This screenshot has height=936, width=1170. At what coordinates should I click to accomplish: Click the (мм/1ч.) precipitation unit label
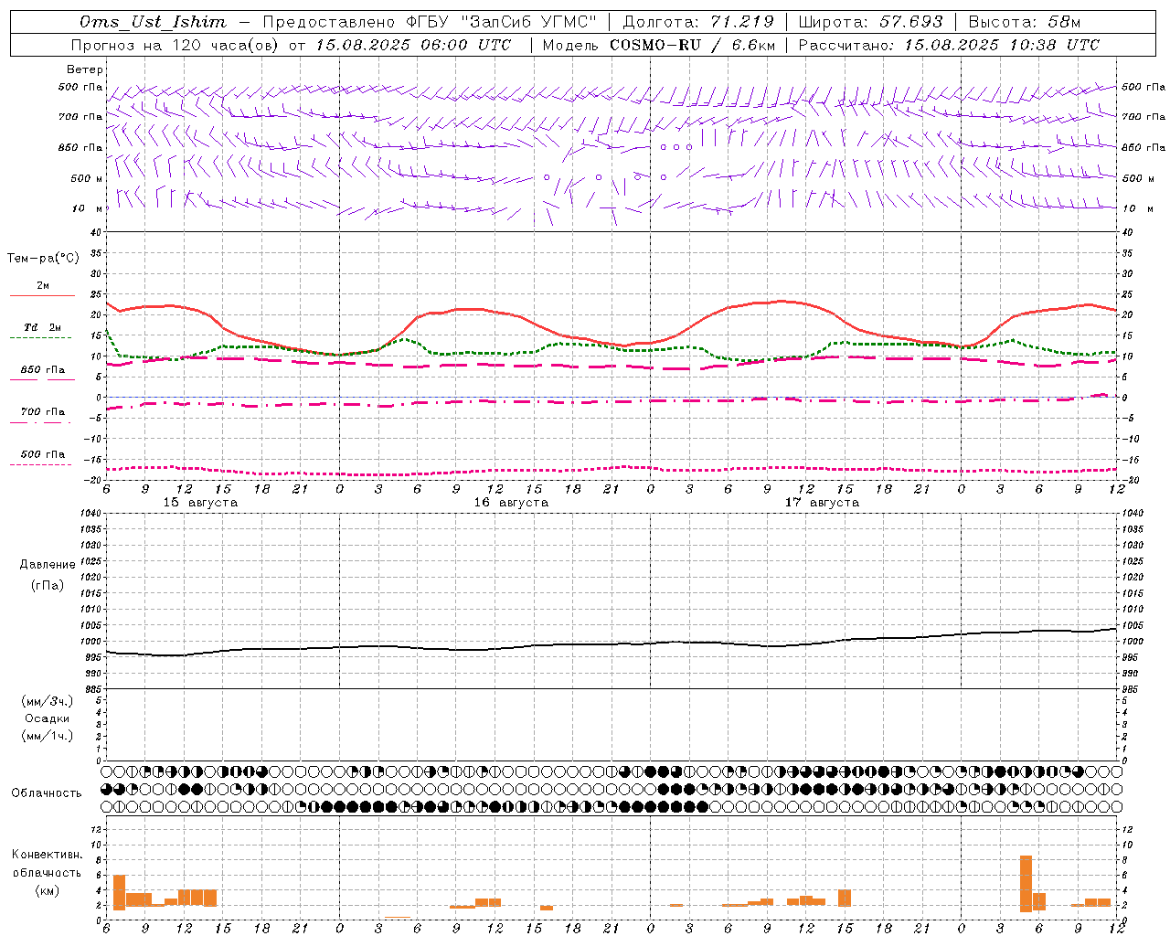[48, 737]
